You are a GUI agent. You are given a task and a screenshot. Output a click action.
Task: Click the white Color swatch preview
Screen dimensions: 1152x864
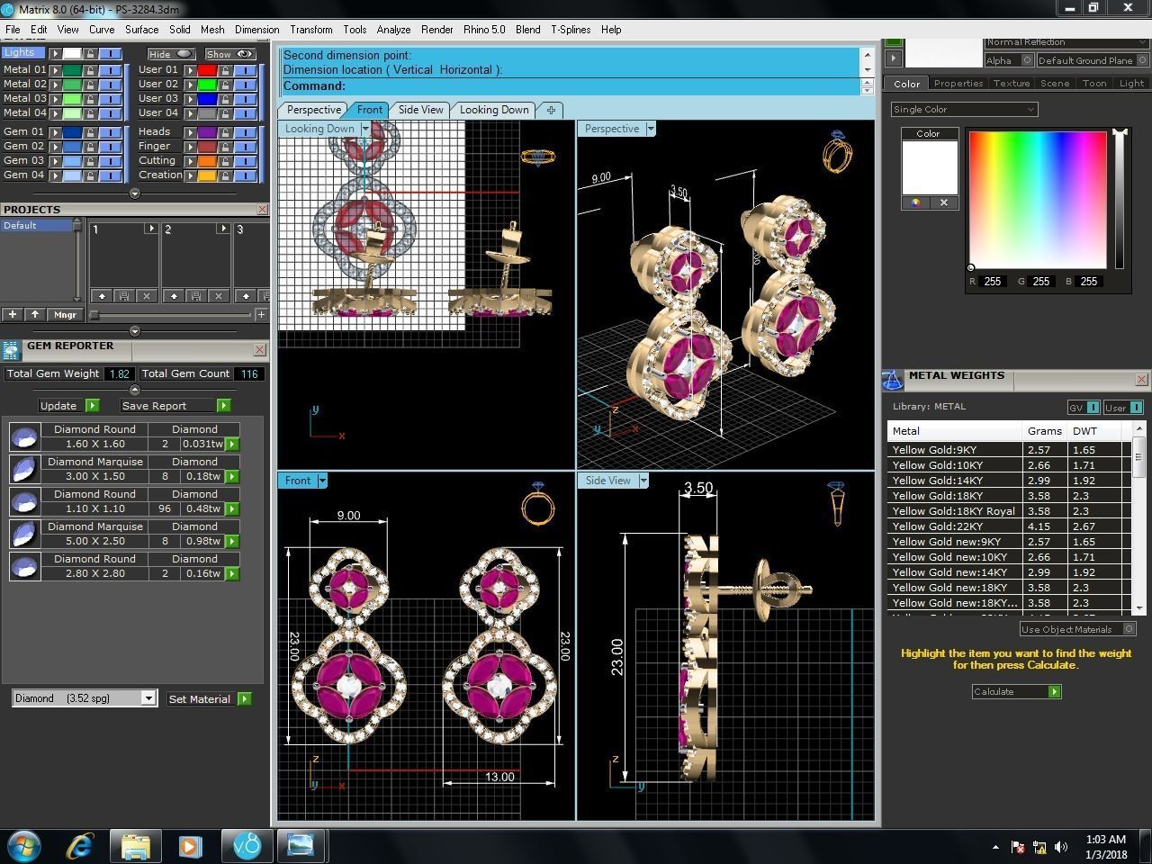(930, 168)
